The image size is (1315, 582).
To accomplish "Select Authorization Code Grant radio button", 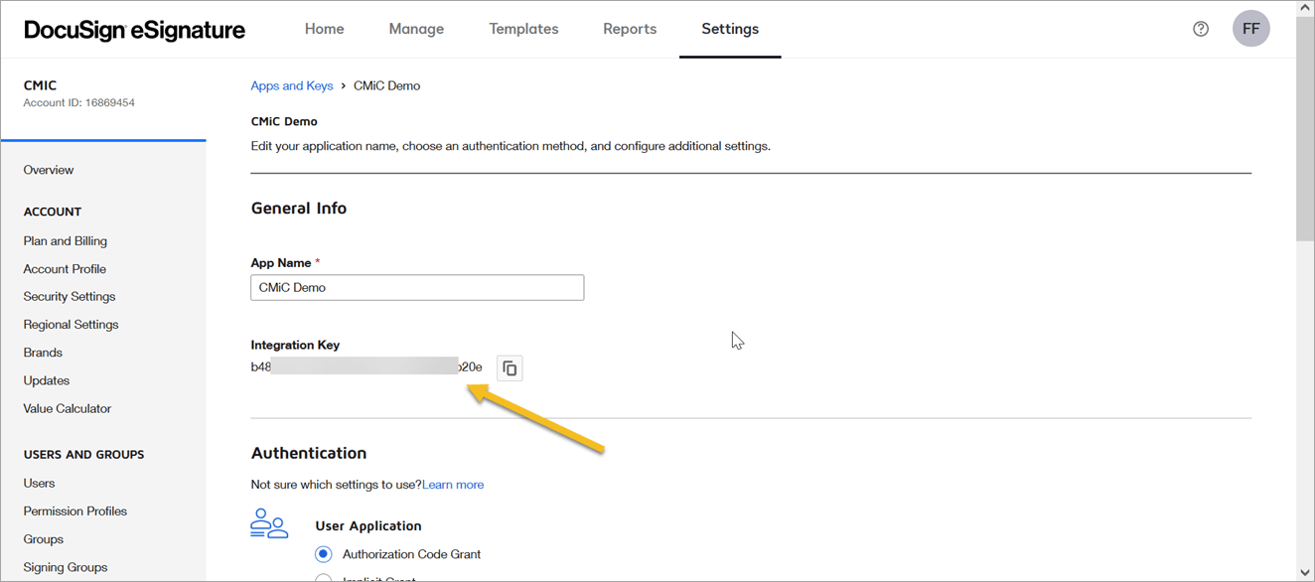I will 323,554.
